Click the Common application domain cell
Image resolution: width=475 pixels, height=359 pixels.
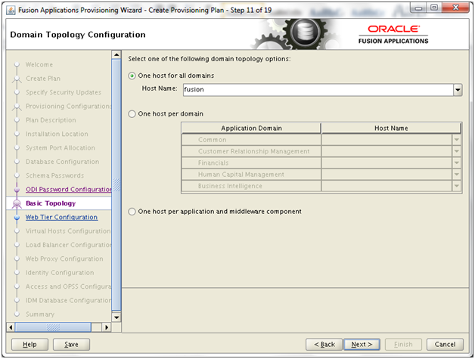(x=251, y=140)
